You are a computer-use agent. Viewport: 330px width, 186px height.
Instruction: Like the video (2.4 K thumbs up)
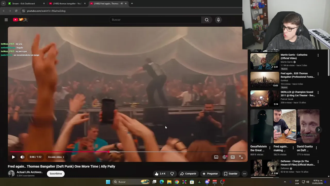tap(160, 174)
